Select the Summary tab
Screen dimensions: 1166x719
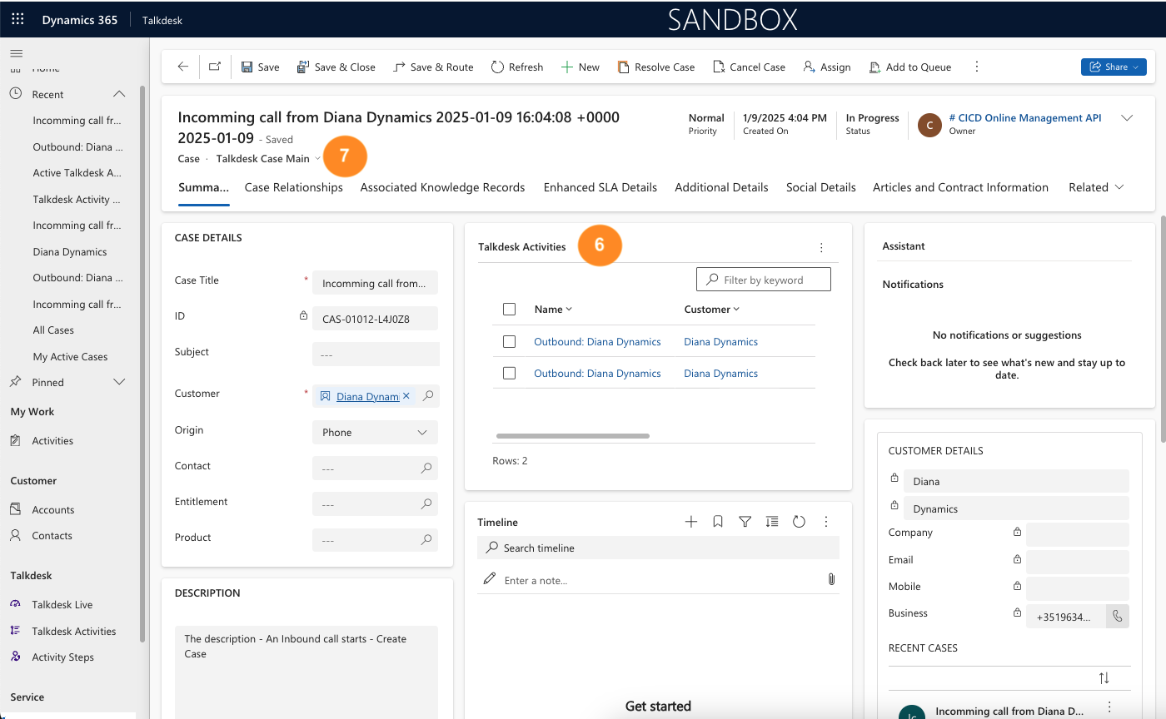point(203,187)
